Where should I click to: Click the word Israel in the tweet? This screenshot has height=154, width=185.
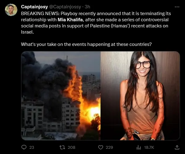tap(27, 32)
